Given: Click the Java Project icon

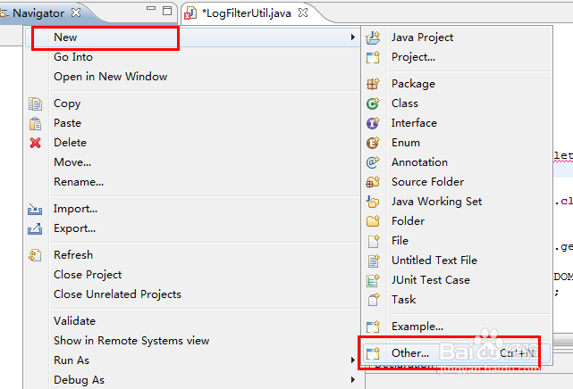Looking at the screenshot, I should pyautogui.click(x=374, y=37).
